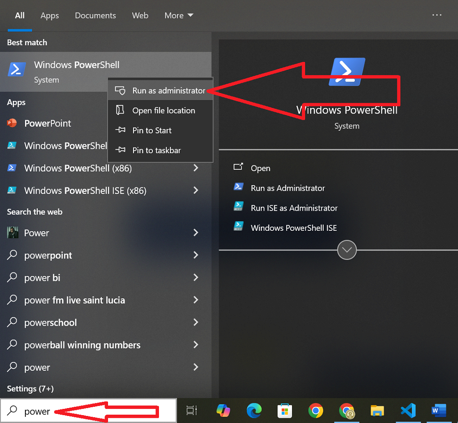Viewport: 458px width, 423px height.
Task: Expand power fm live saint lucia chevron
Action: point(196,300)
